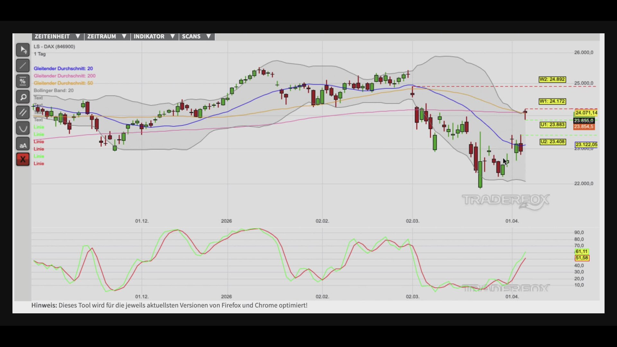
Task: Click the yellow 24.071,14 price tag
Action: [x=586, y=113]
